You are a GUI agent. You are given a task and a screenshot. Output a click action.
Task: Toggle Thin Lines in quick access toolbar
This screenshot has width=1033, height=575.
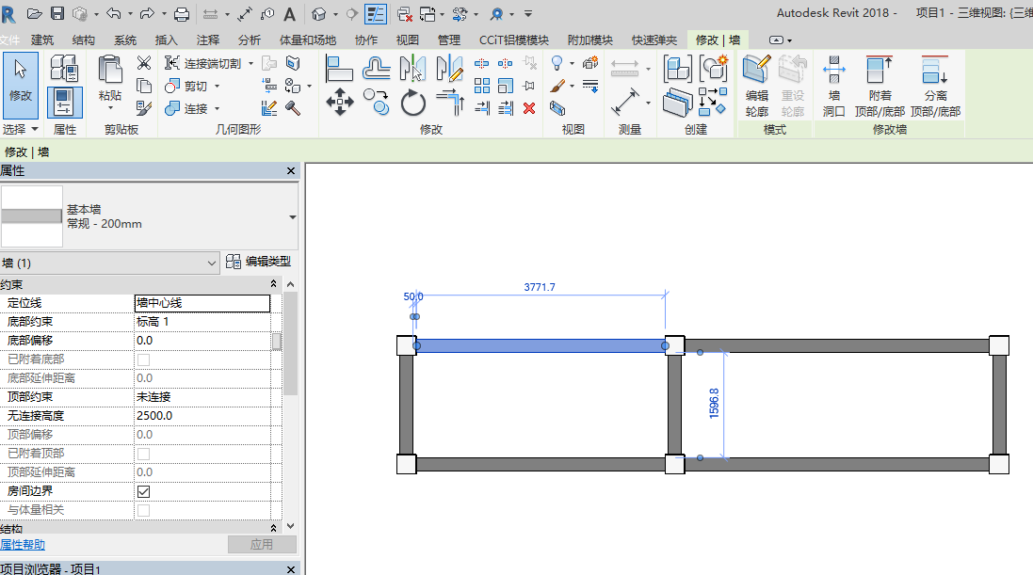[376, 13]
